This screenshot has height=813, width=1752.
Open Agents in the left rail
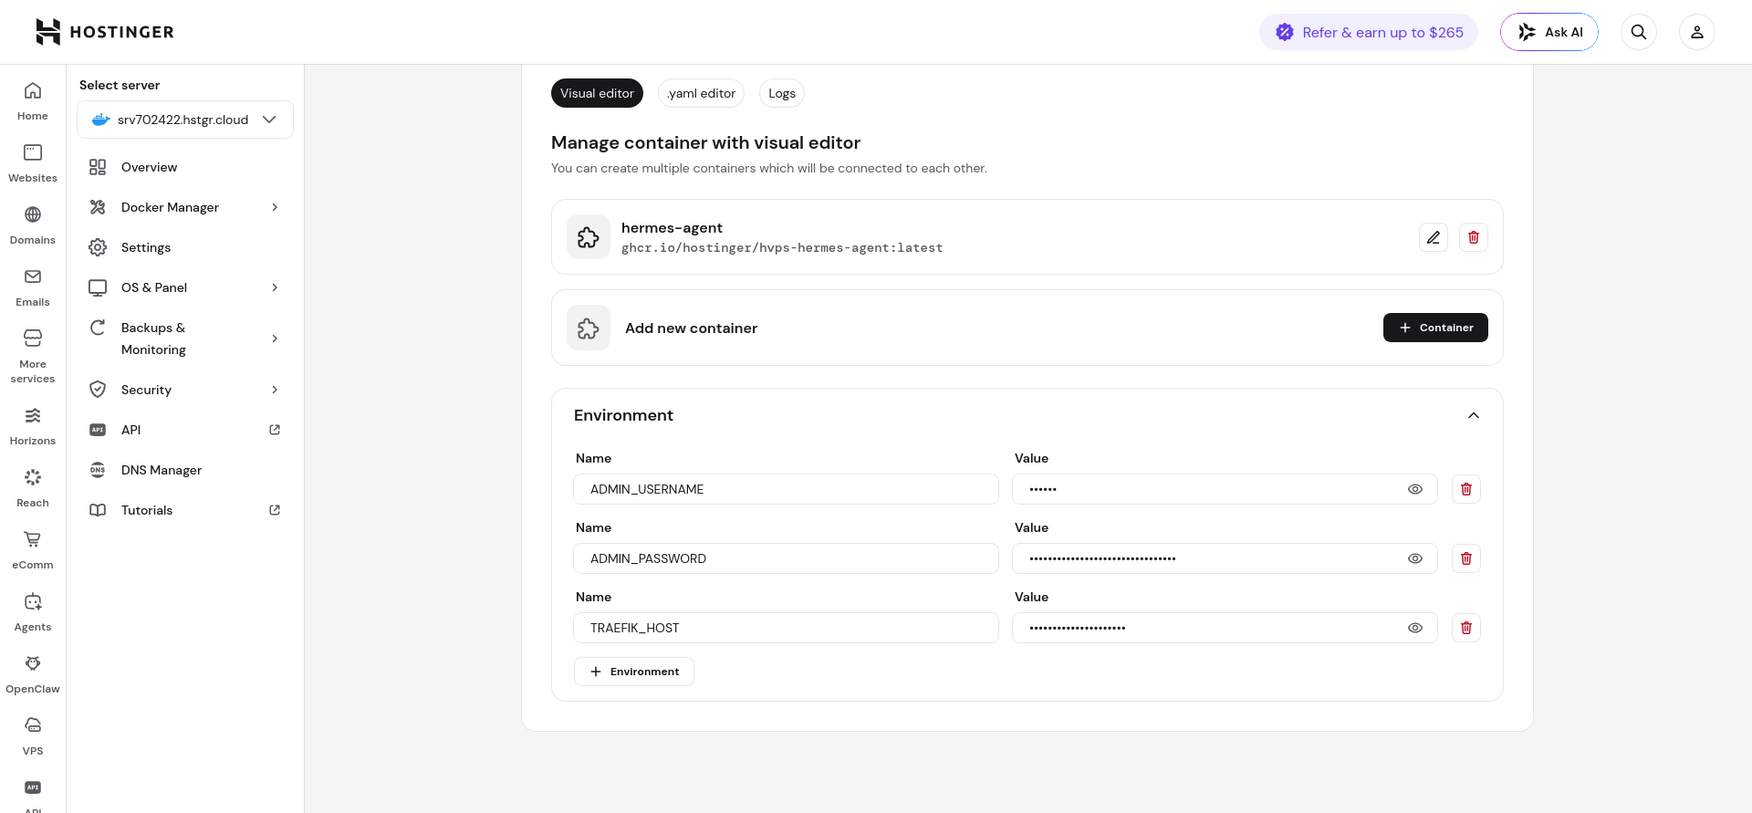(x=33, y=612)
